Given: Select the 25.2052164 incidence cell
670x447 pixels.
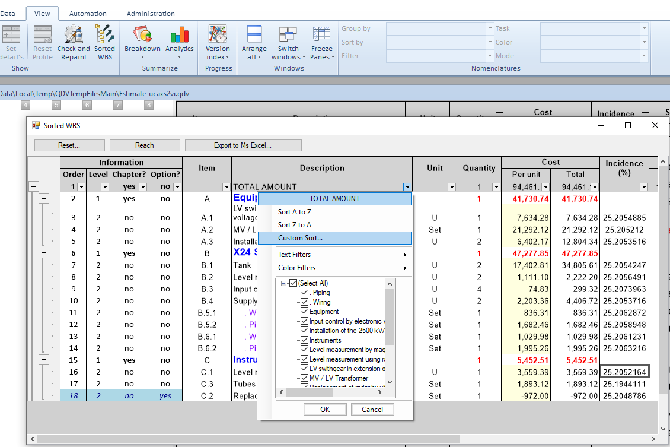Looking at the screenshot, I should pyautogui.click(x=624, y=372).
